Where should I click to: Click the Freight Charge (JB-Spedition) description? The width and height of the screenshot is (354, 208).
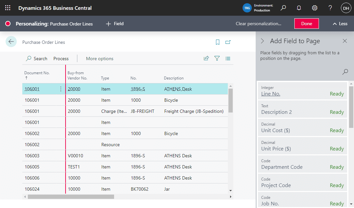[x=194, y=111]
